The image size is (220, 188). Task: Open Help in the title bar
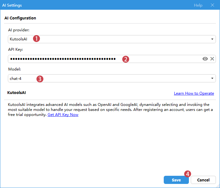(198, 5)
